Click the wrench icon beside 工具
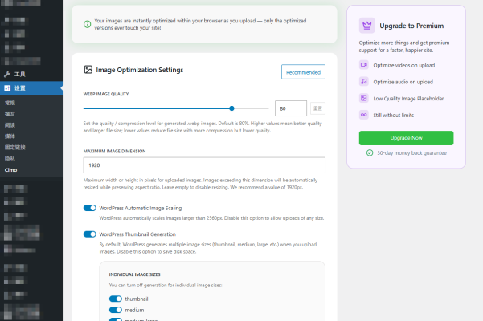The height and width of the screenshot is (321, 483). pyautogui.click(x=7, y=74)
